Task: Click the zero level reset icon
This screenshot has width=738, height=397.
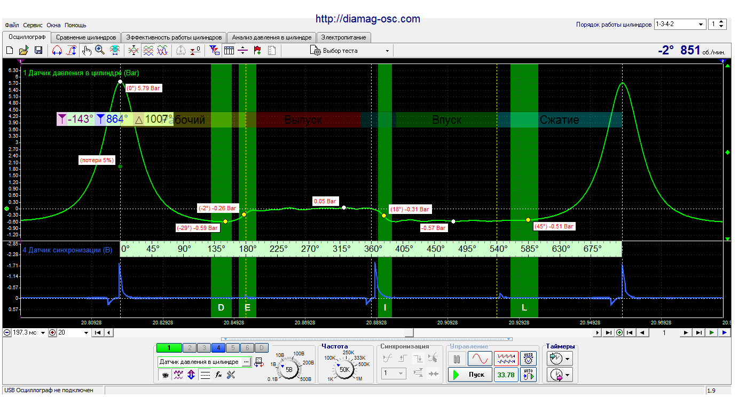Action: click(195, 51)
